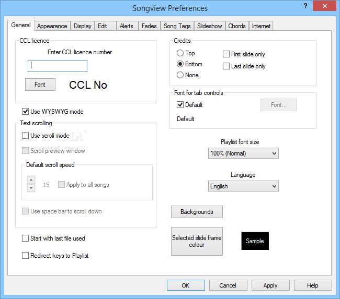
Task: Decrease default scroll speed with down arrow
Action: tap(31, 188)
